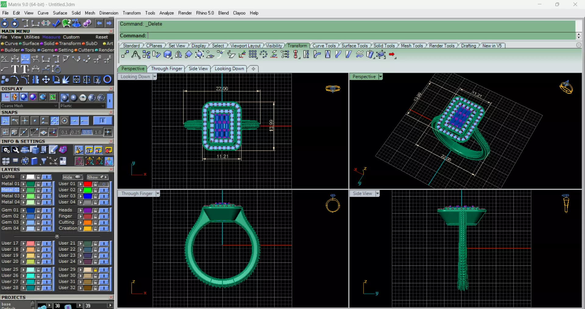Click the grid display mode icon
The image size is (585, 309).
pyautogui.click(x=5, y=97)
